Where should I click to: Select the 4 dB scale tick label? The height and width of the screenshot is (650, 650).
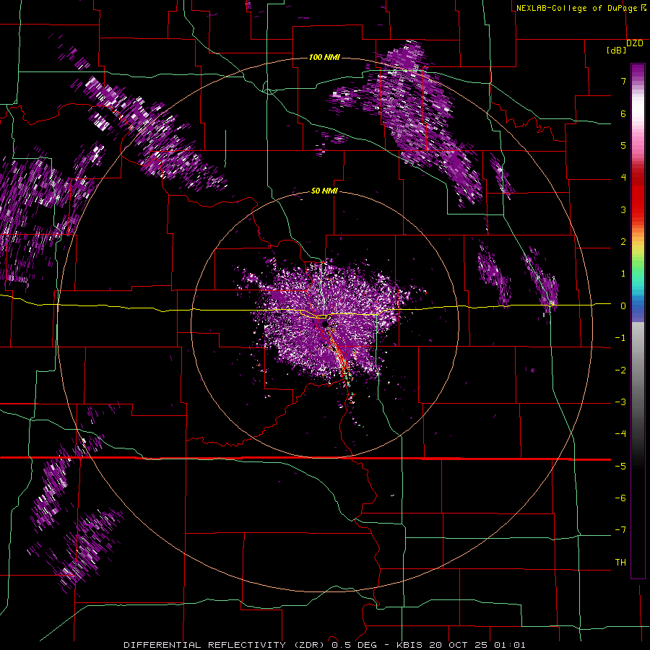pyautogui.click(x=623, y=178)
